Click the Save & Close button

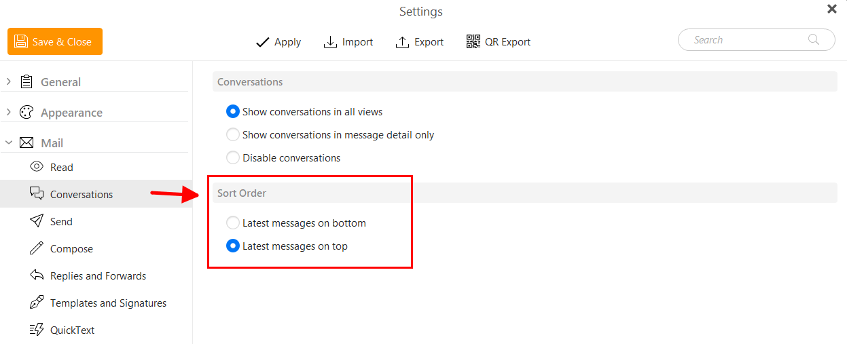click(55, 41)
